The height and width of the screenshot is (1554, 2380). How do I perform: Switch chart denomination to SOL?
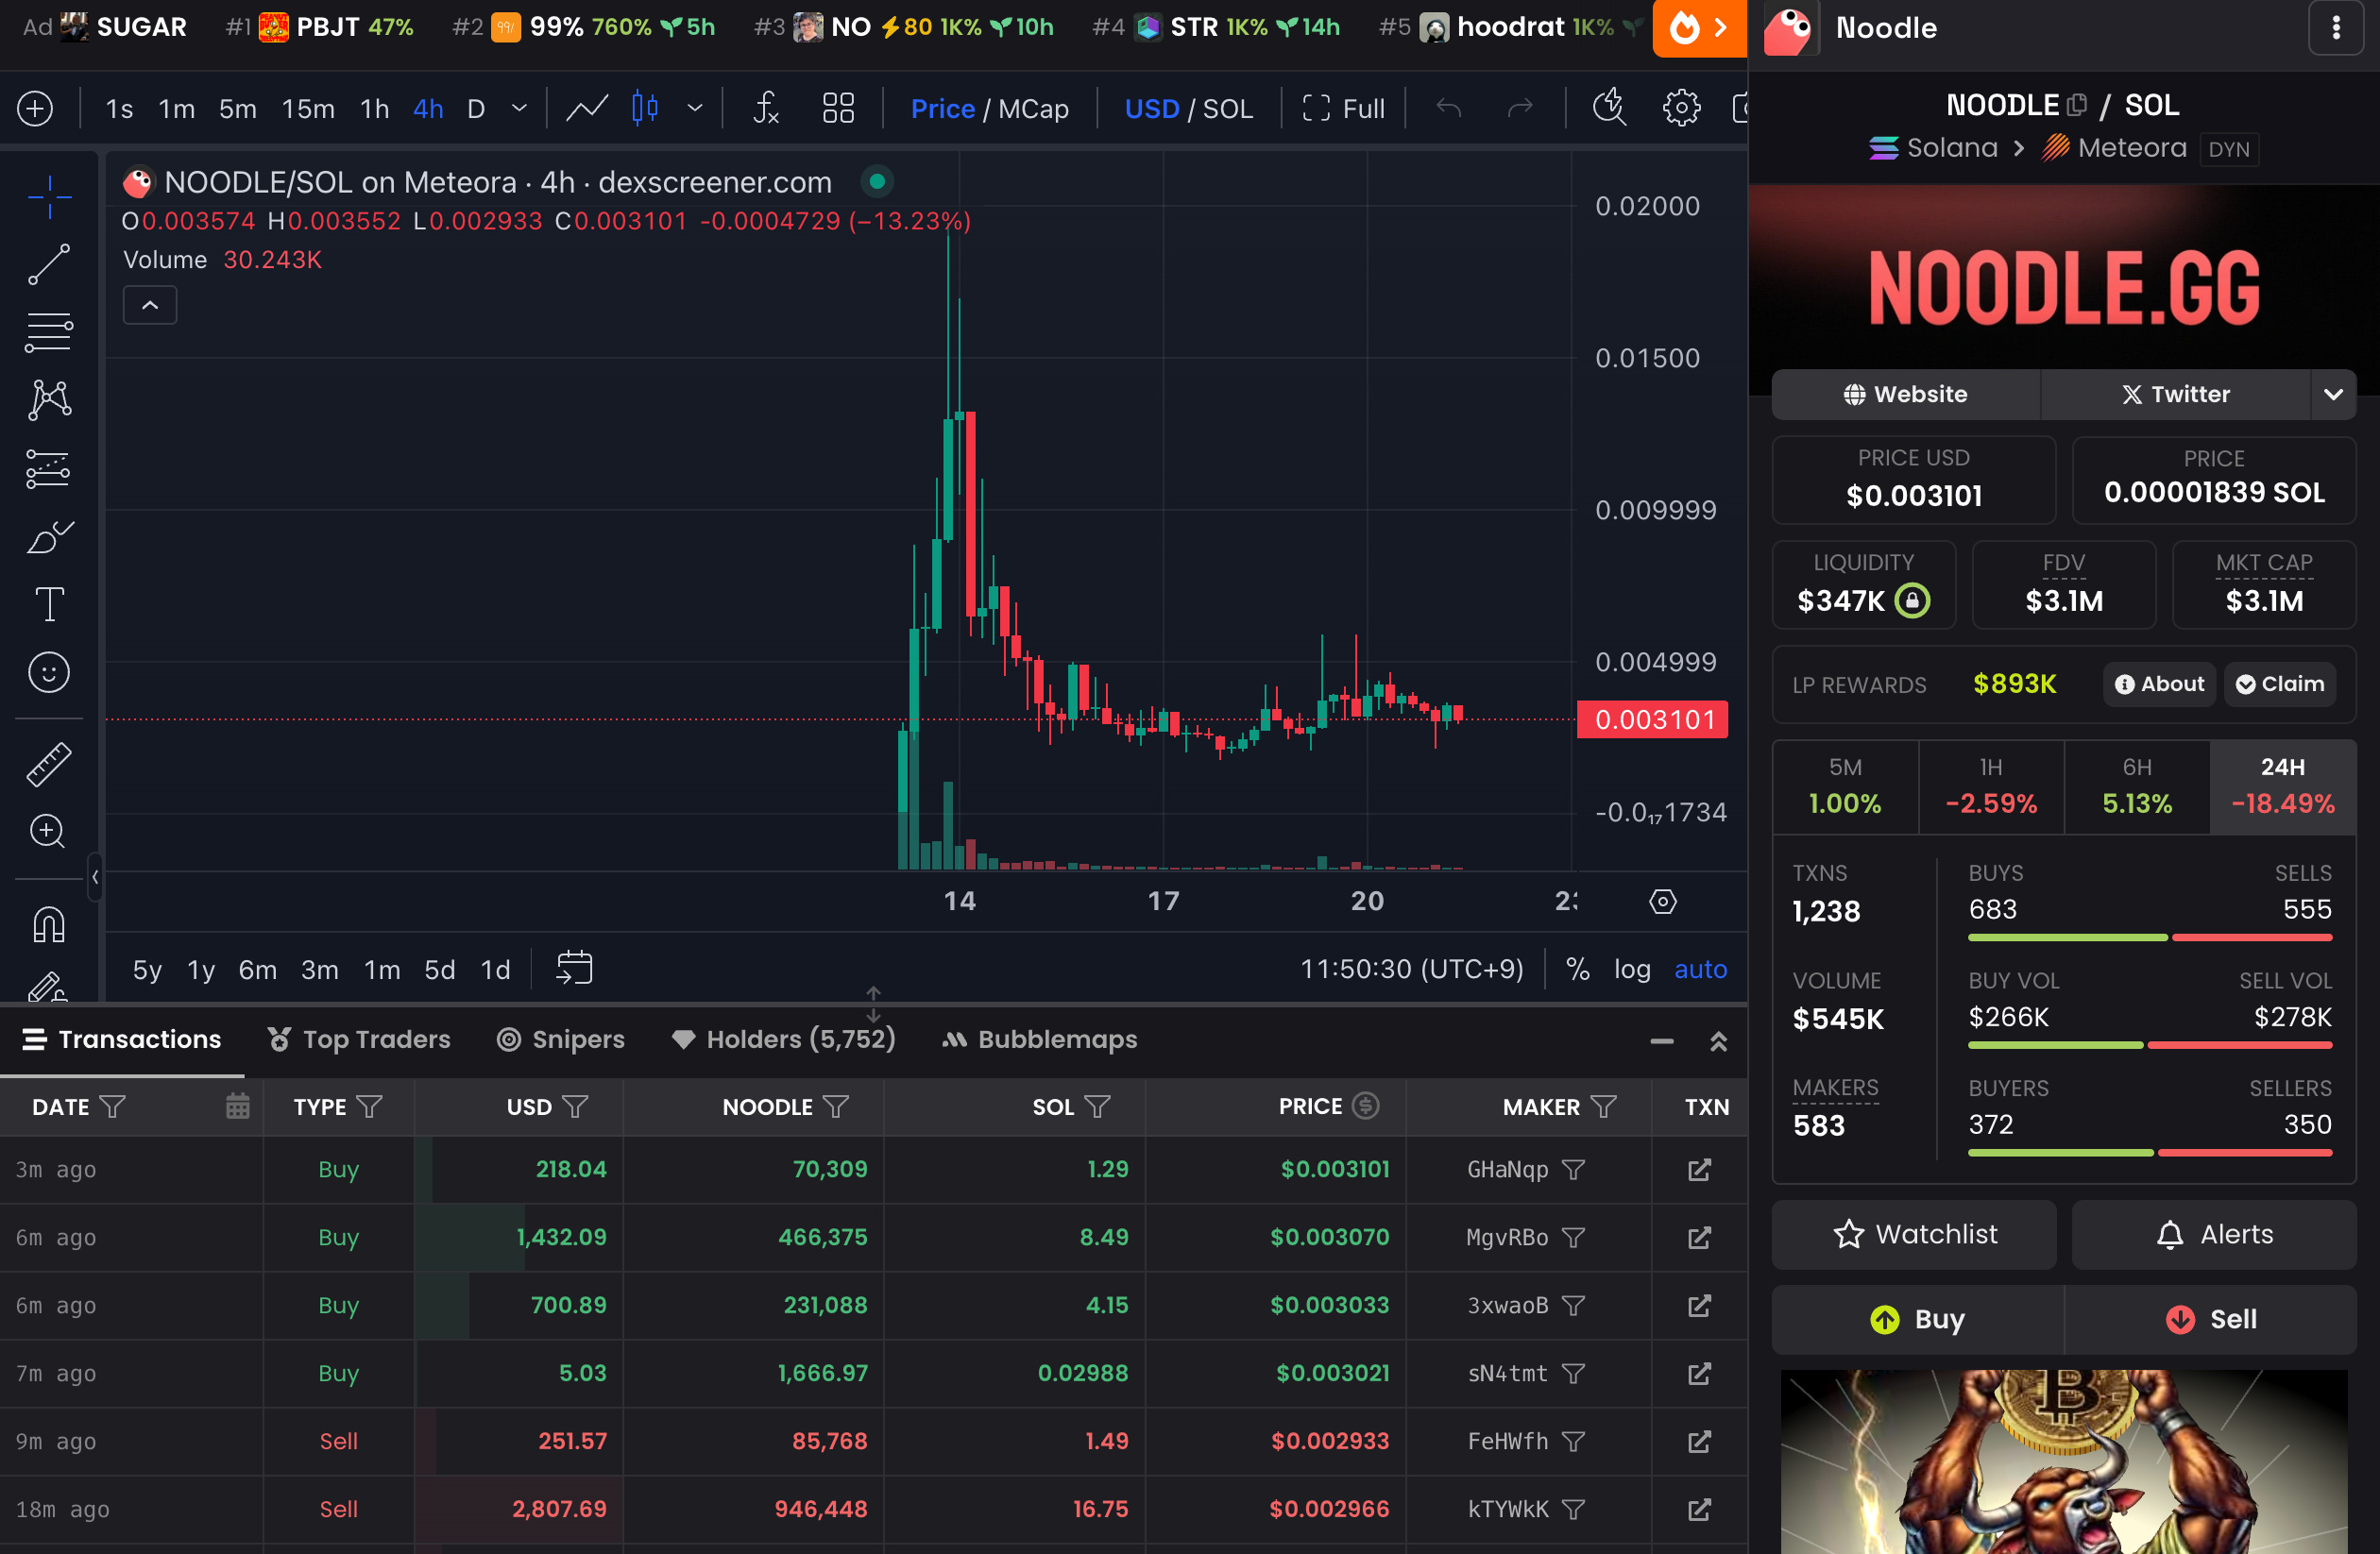(1227, 108)
